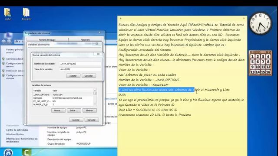Viewport: 278px width, 156px height.
Task: Open the Administrador de dispositivos link
Action: (14, 59)
